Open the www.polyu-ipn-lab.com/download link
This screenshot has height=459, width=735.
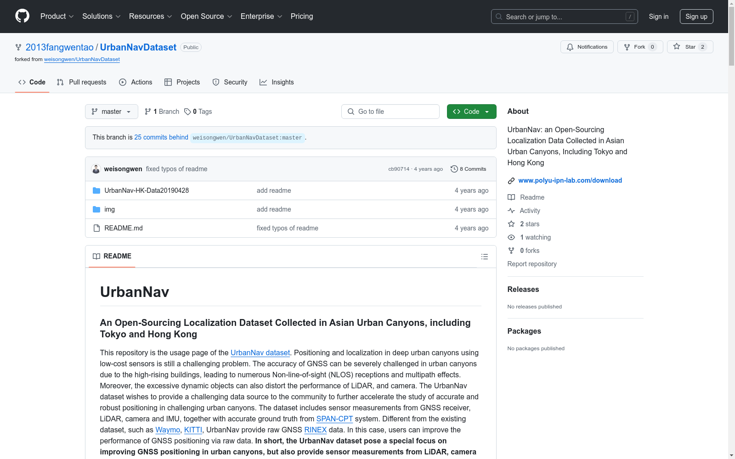click(x=570, y=180)
